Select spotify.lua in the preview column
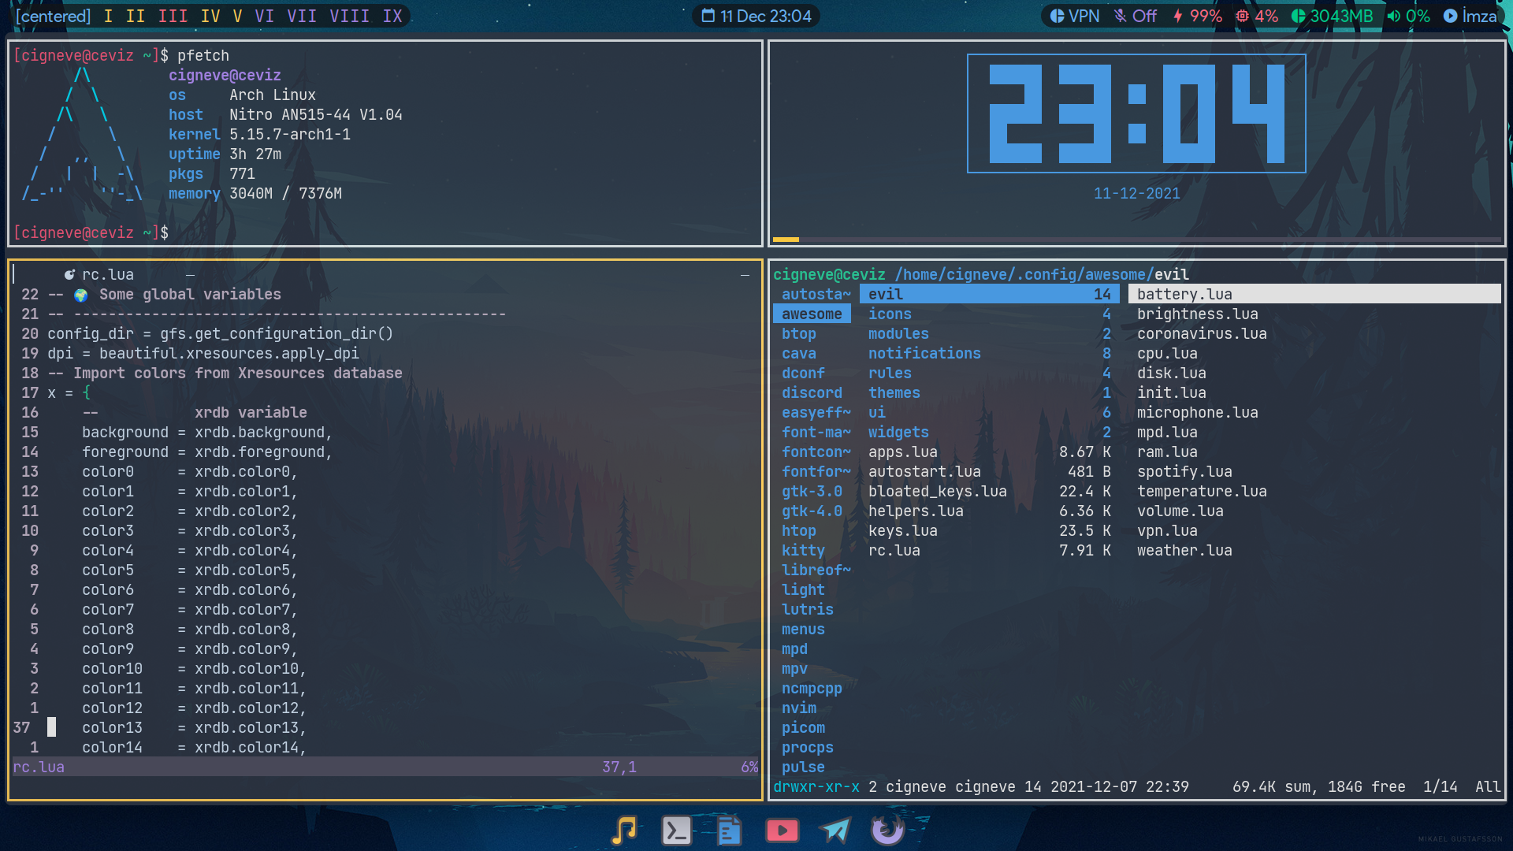Image resolution: width=1513 pixels, height=851 pixels. [x=1184, y=471]
